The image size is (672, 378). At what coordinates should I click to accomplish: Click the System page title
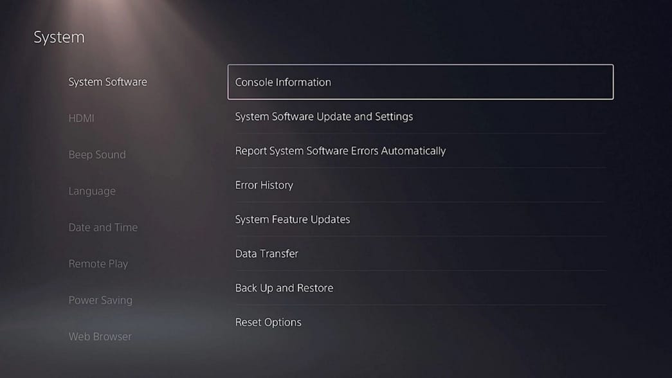59,37
